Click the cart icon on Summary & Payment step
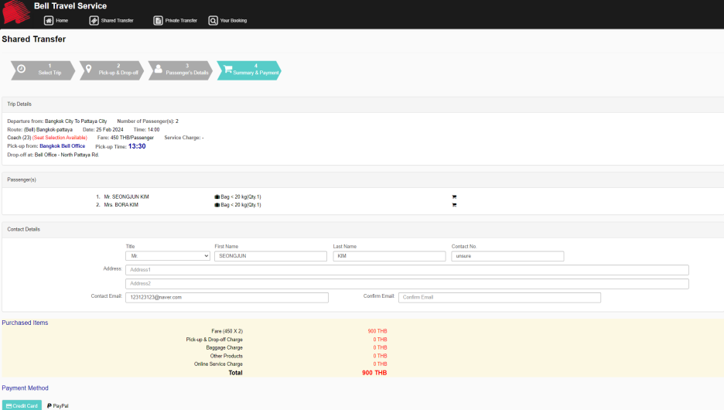This screenshot has height=410, width=724. point(228,69)
